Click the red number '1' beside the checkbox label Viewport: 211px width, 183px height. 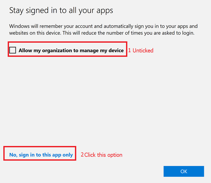click(x=130, y=51)
